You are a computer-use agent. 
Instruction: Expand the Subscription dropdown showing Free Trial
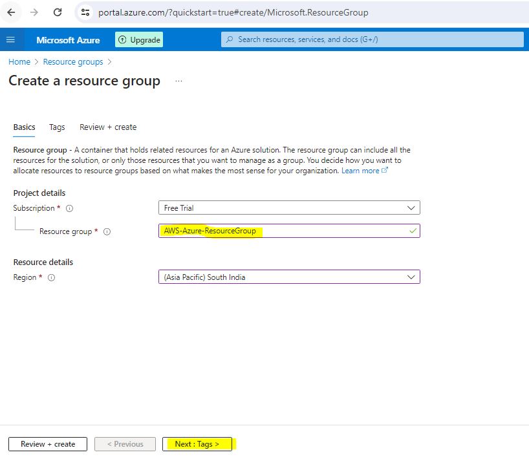289,208
